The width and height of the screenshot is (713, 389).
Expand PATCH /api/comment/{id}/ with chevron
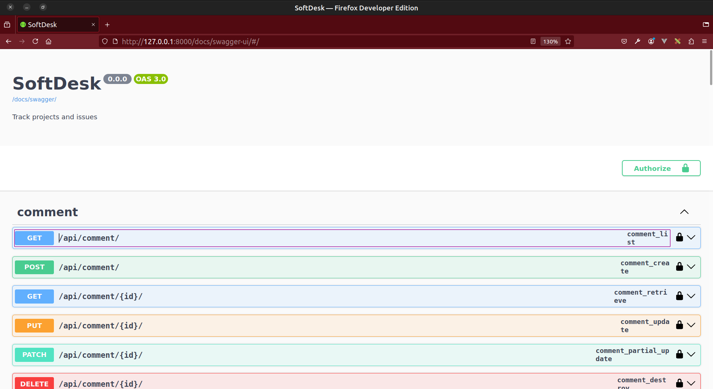pyautogui.click(x=691, y=354)
